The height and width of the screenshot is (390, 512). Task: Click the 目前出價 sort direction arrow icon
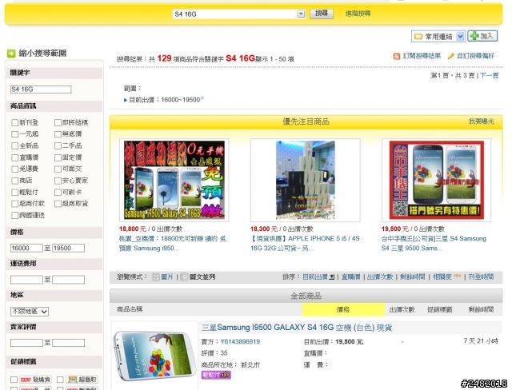pos(332,277)
